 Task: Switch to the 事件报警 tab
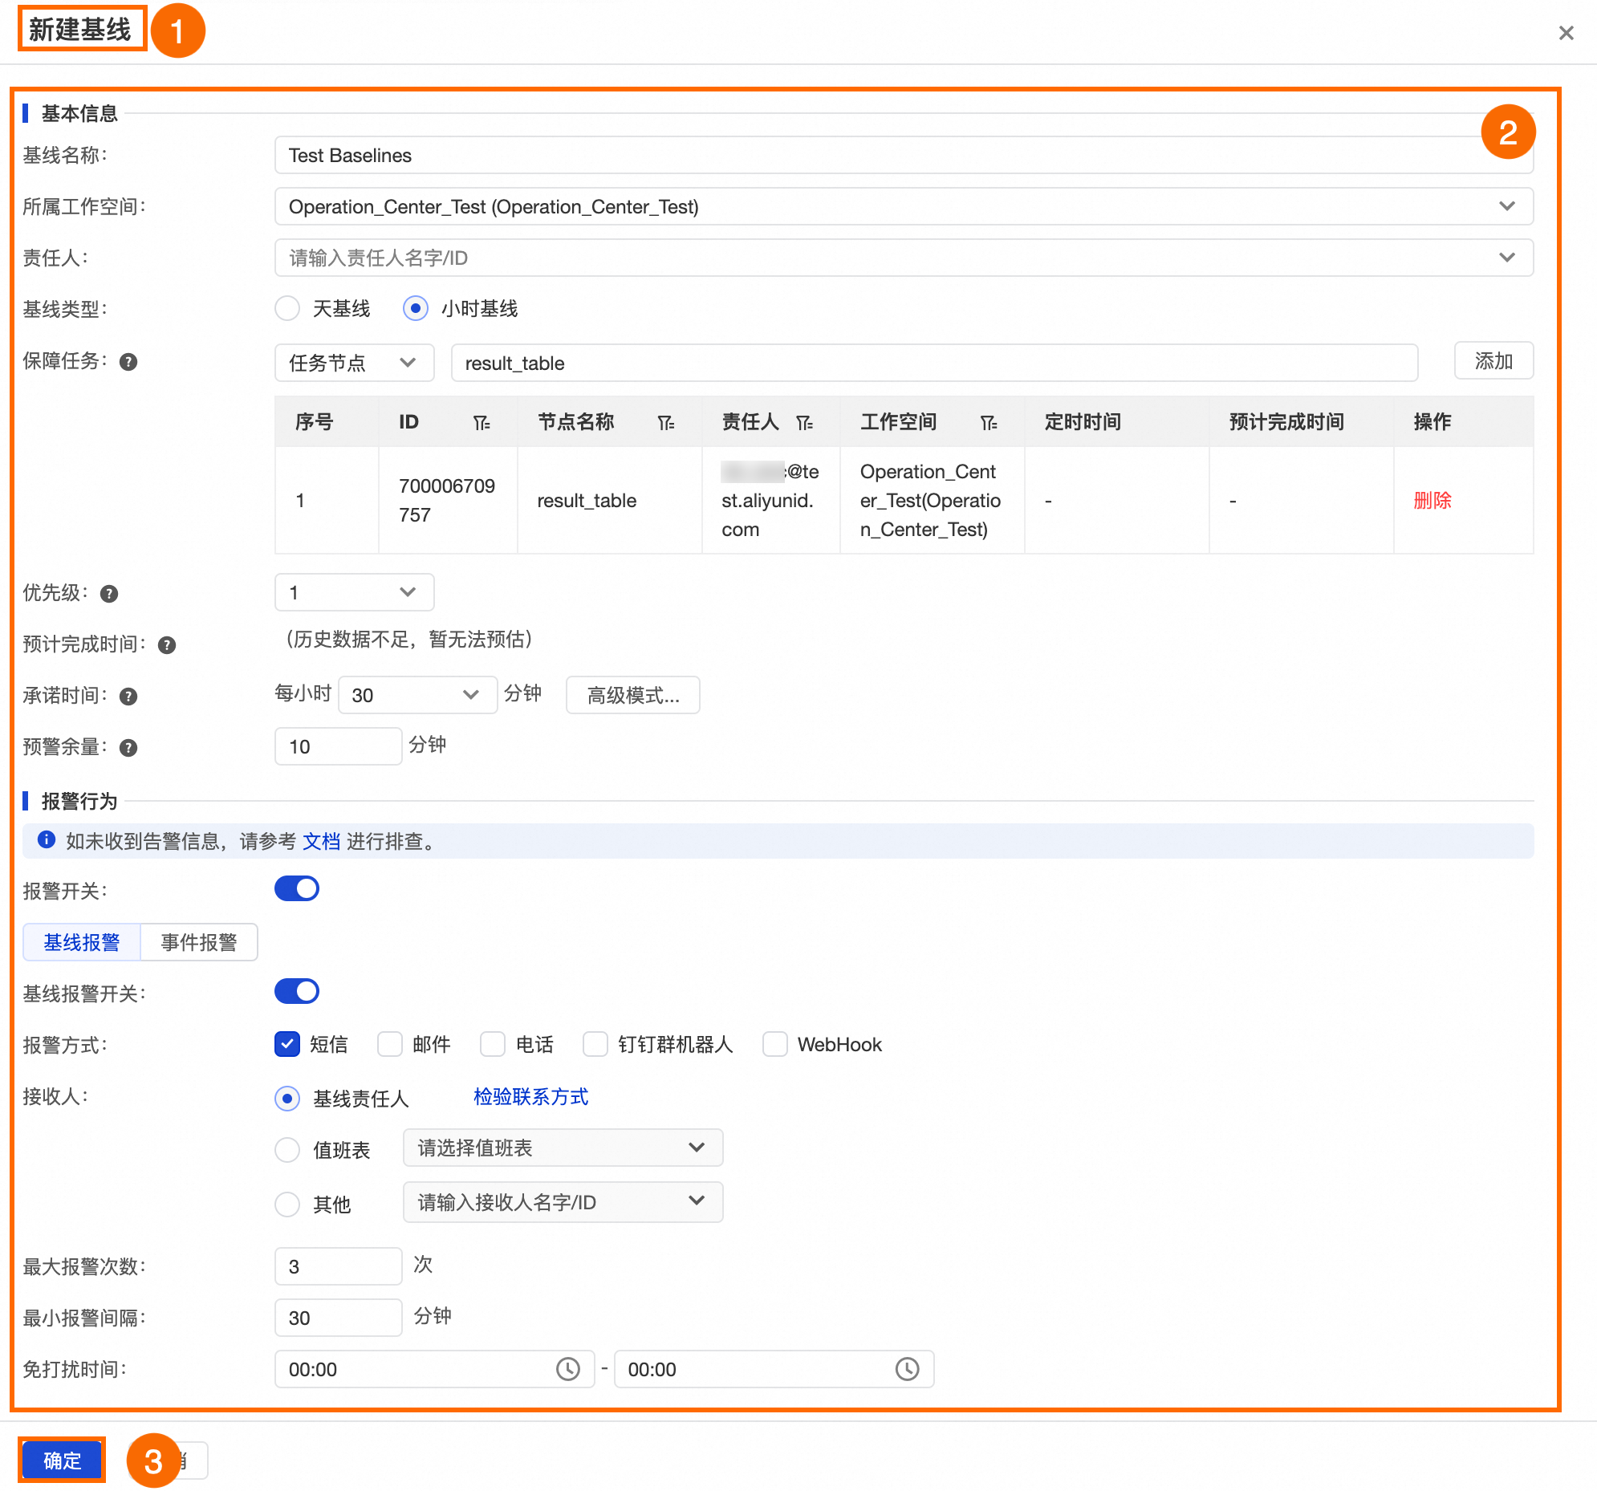coord(199,942)
